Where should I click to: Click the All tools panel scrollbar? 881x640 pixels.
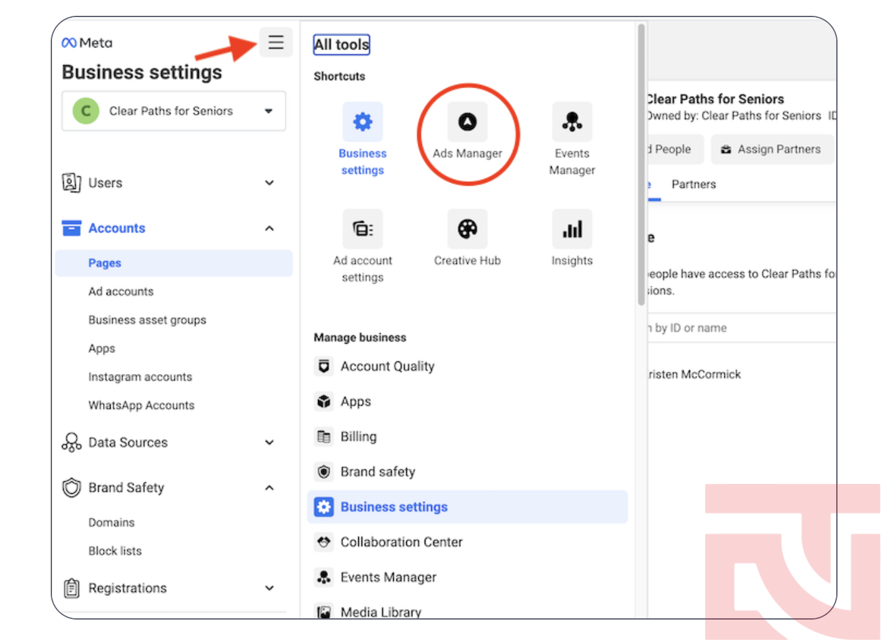click(641, 165)
